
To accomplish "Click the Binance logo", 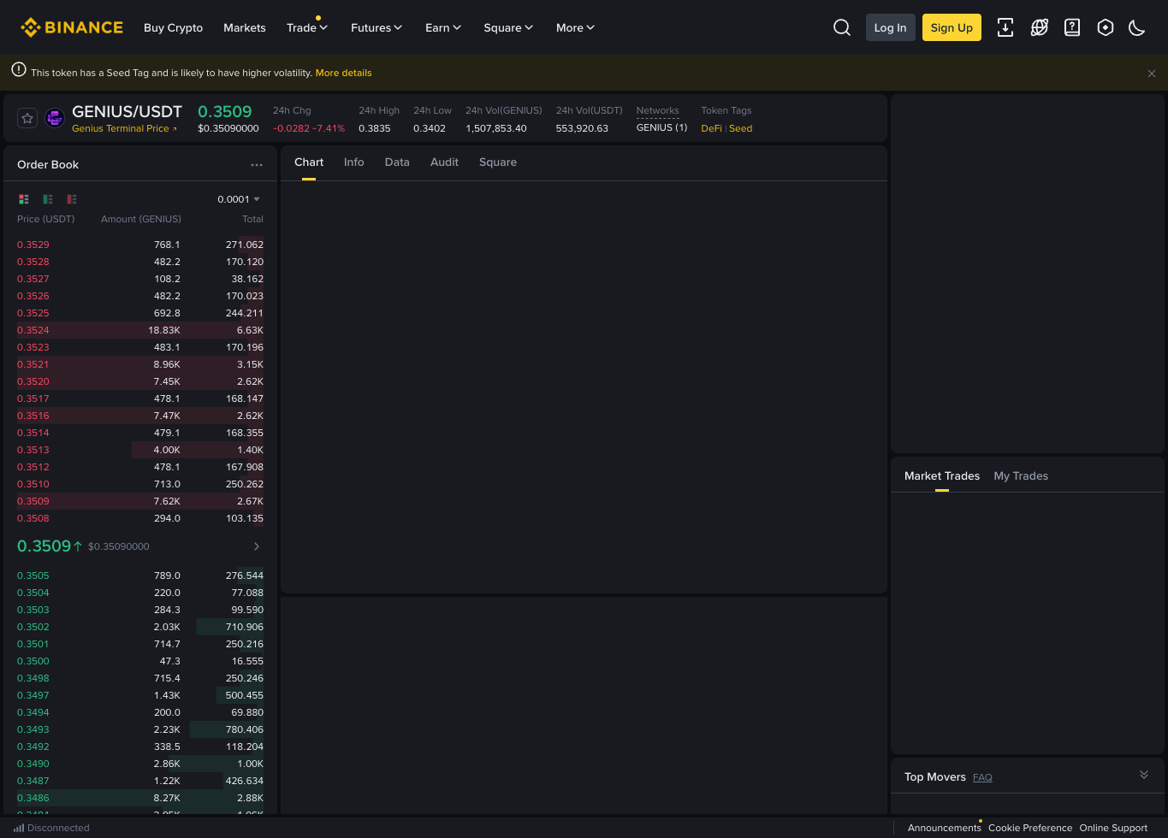I will (x=72, y=27).
